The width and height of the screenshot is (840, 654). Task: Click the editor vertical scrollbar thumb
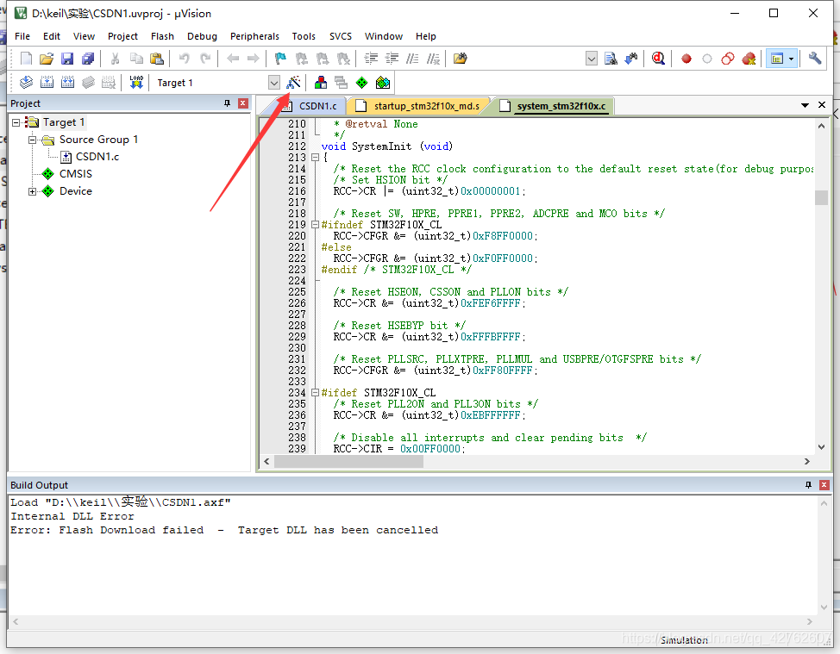[821, 197]
